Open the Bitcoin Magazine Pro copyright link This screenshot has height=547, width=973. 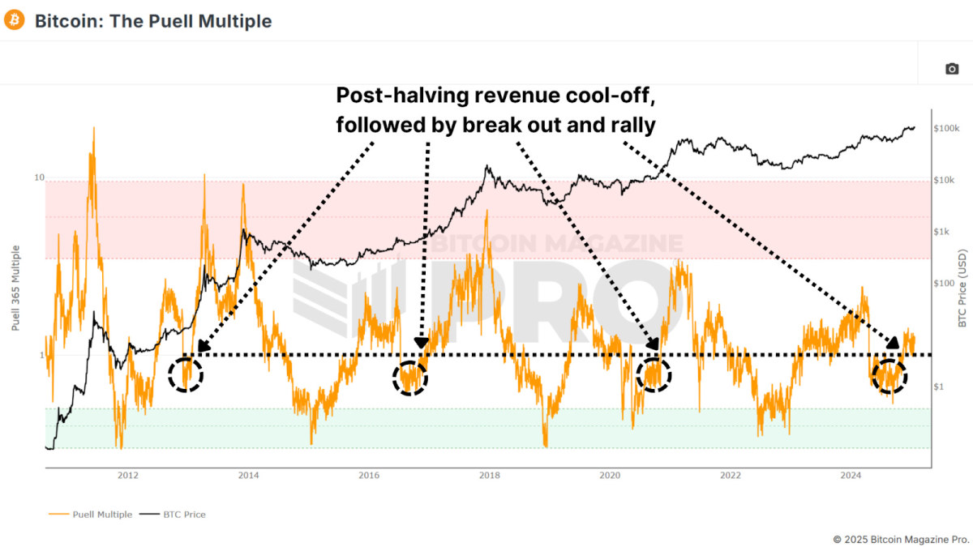pos(901,539)
